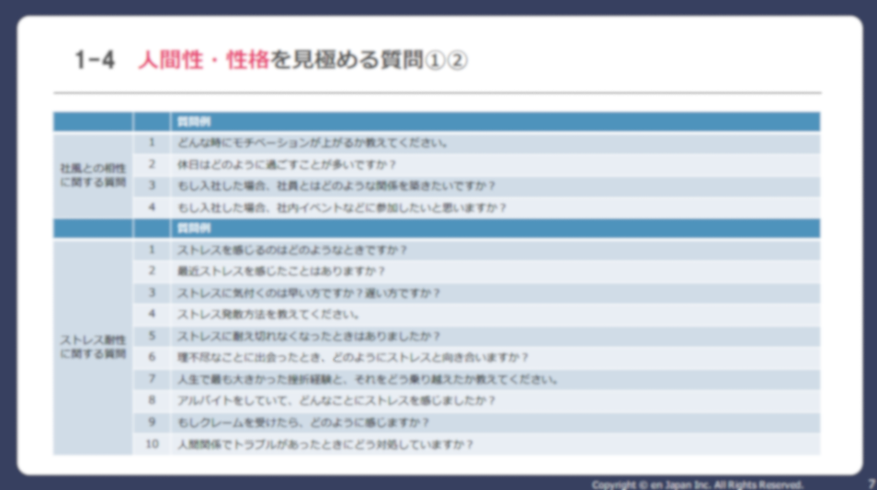The image size is (877, 490).
Task: Select the number cell "6" in the table
Action: point(152,357)
